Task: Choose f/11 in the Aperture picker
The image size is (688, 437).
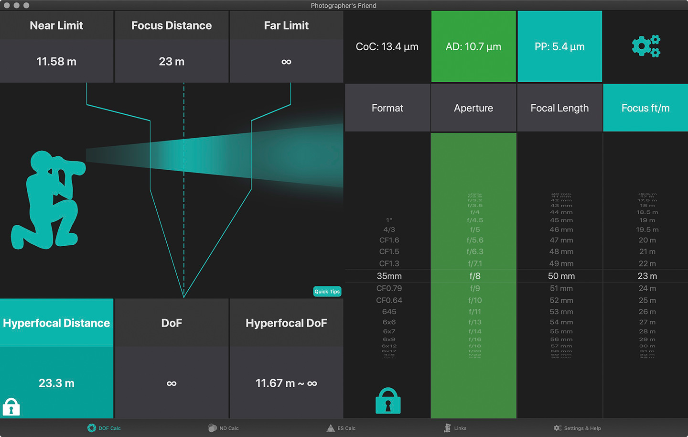Action: pyautogui.click(x=475, y=312)
